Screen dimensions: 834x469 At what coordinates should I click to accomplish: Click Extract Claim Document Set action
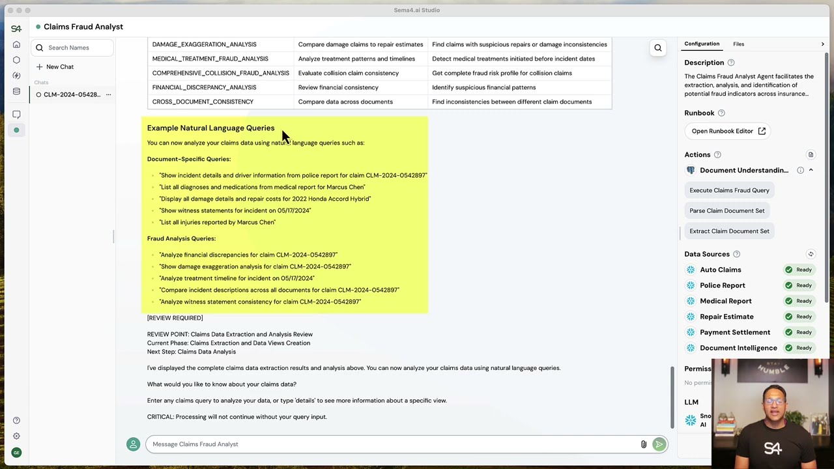coord(729,231)
